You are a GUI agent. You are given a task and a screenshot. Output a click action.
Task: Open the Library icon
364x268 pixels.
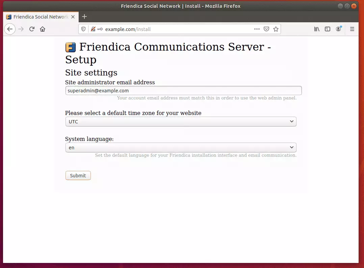tap(317, 29)
